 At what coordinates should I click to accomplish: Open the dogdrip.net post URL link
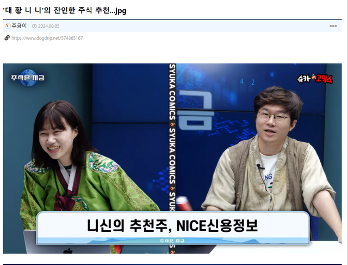(47, 38)
